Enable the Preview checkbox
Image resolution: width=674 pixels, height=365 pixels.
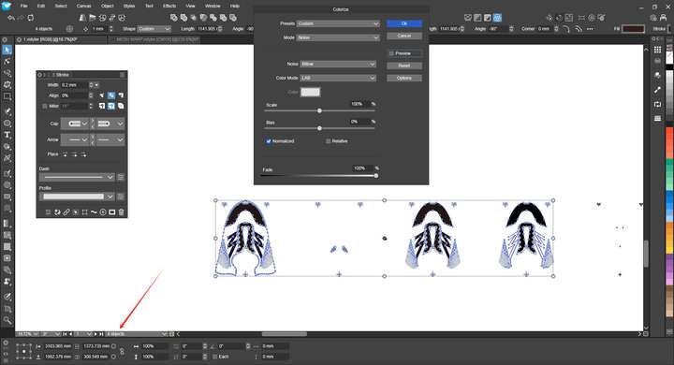391,53
